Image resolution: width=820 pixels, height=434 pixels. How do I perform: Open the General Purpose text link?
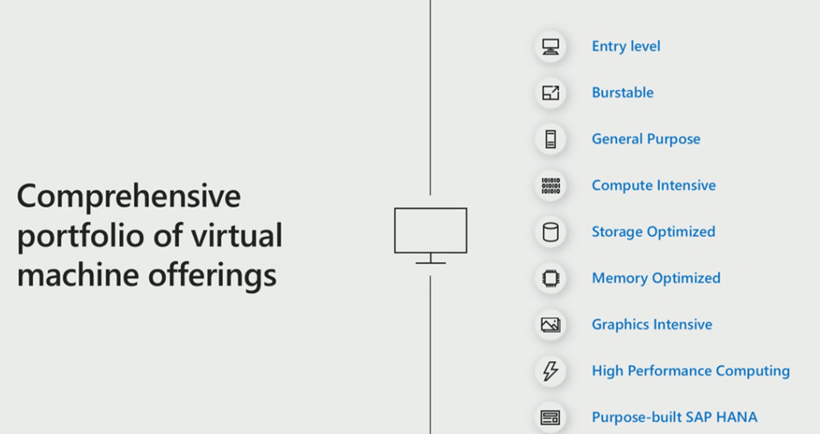coord(645,139)
